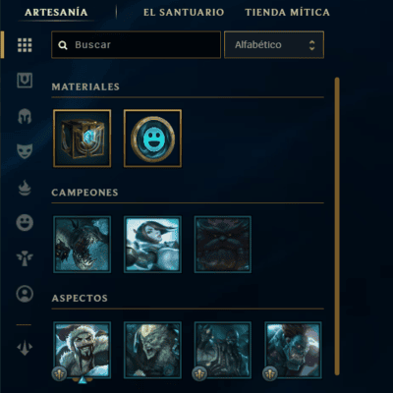Select the emote token material
Viewport: 393px width, 393px height.
(152, 139)
